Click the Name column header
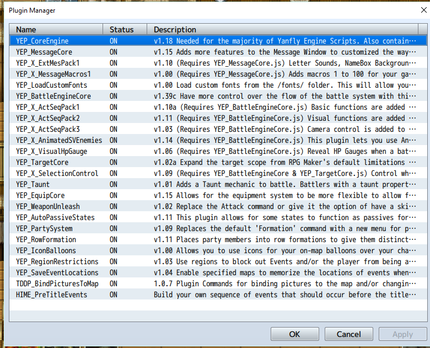This screenshot has width=430, height=348. (x=56, y=29)
